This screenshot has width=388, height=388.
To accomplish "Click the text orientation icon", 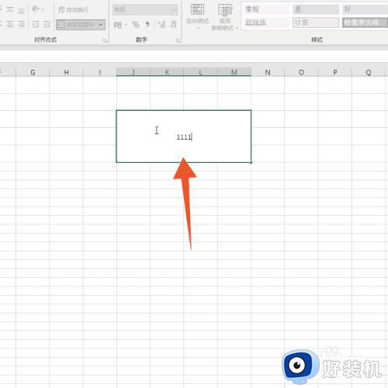I will tap(36, 9).
